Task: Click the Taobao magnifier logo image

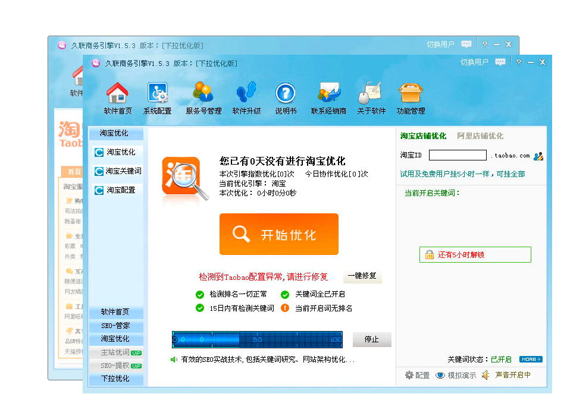Action: pos(185,178)
